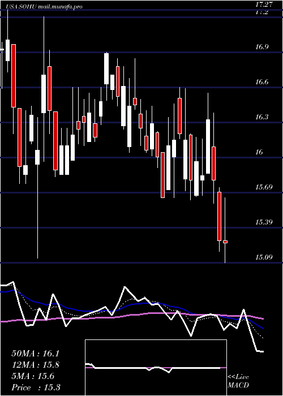
Task: Click the 16.3 price axis label
Action: pyautogui.click(x=263, y=117)
